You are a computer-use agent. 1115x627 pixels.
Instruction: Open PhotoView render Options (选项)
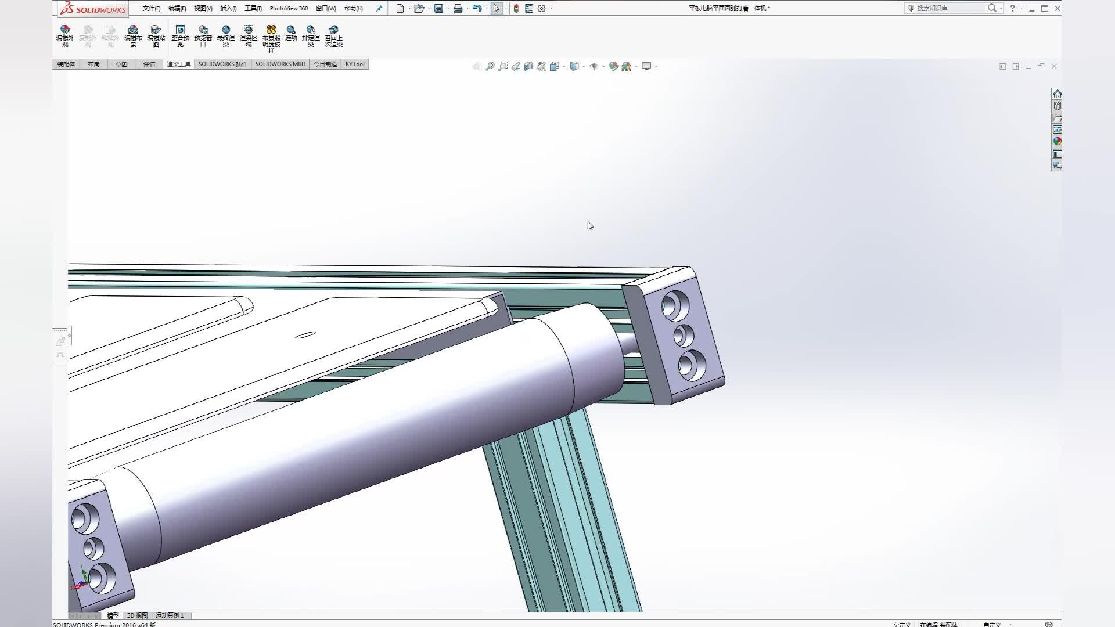tap(291, 33)
